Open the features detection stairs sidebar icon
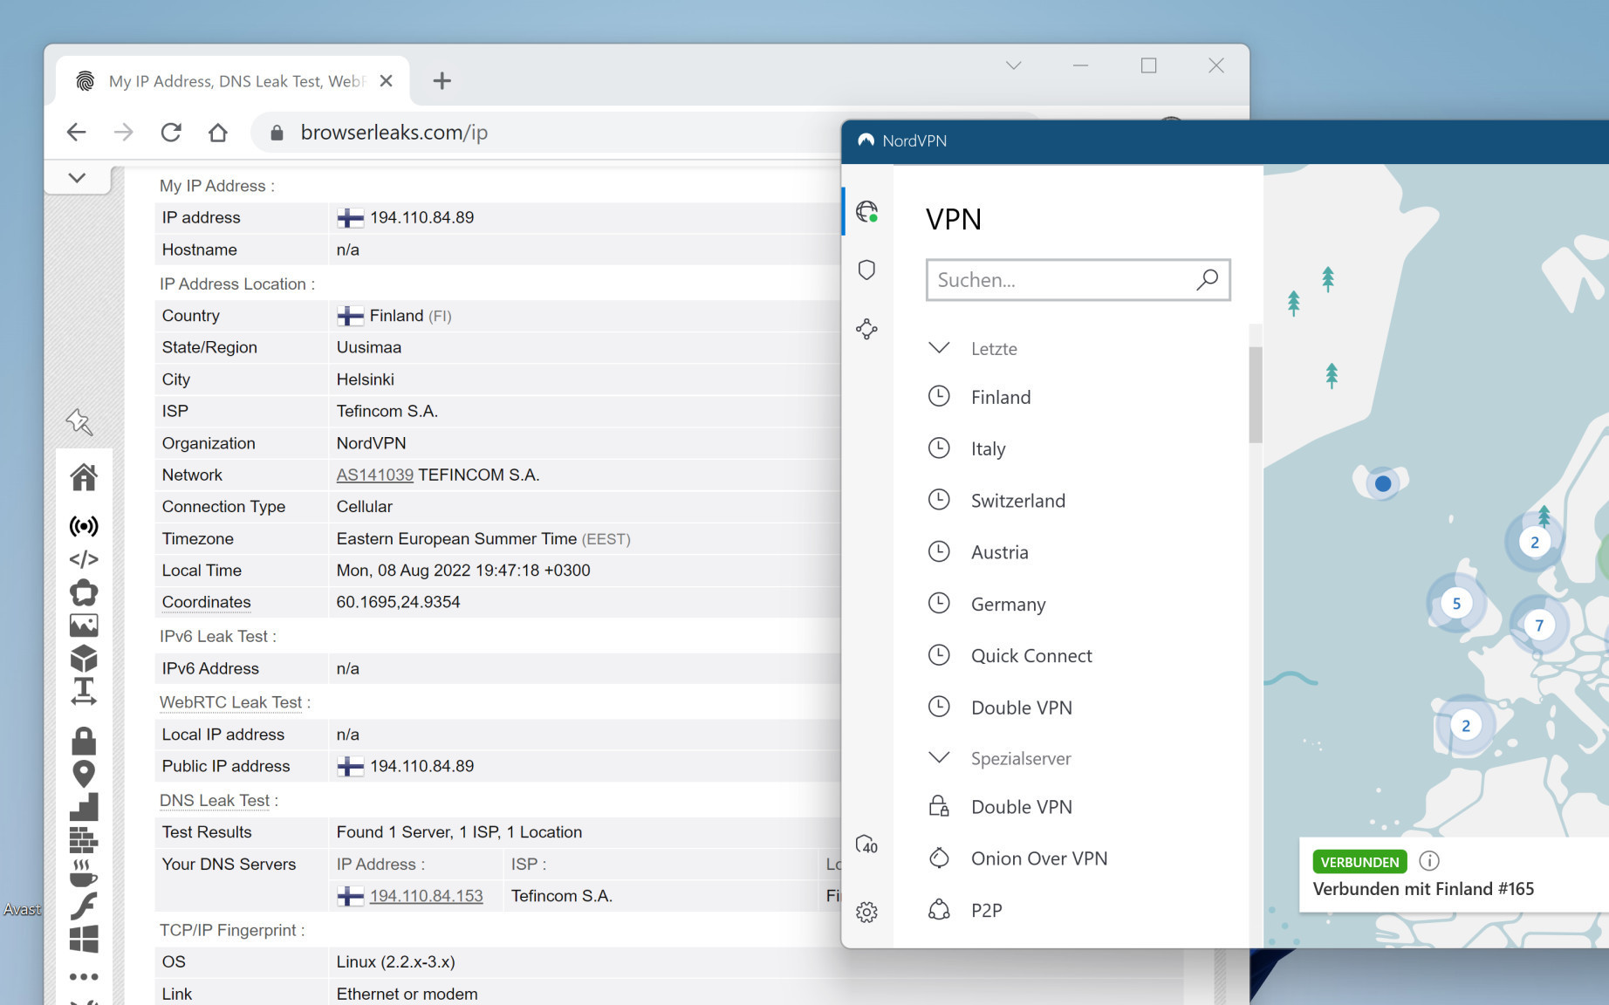The width and height of the screenshot is (1609, 1005). (84, 807)
